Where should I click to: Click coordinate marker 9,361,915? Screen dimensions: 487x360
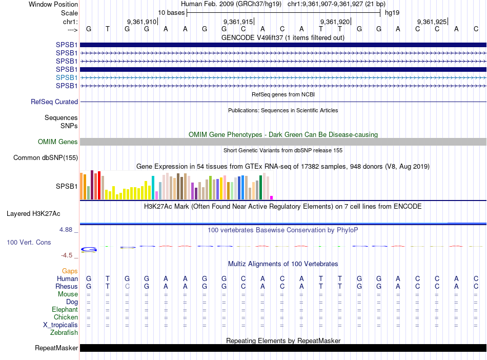238,22
